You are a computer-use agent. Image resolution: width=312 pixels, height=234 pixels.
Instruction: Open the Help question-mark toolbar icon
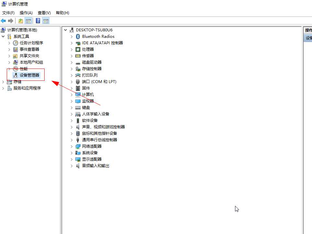[x=38, y=21]
